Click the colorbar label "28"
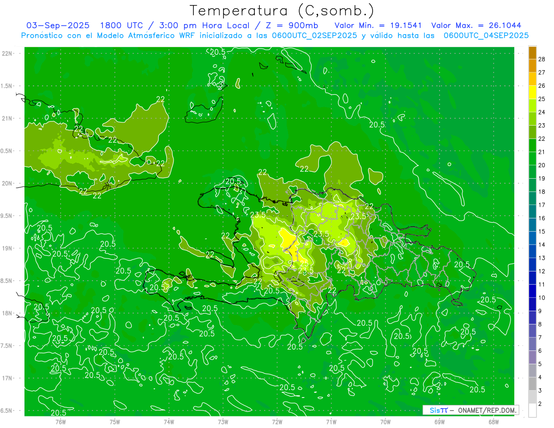 click(x=542, y=59)
